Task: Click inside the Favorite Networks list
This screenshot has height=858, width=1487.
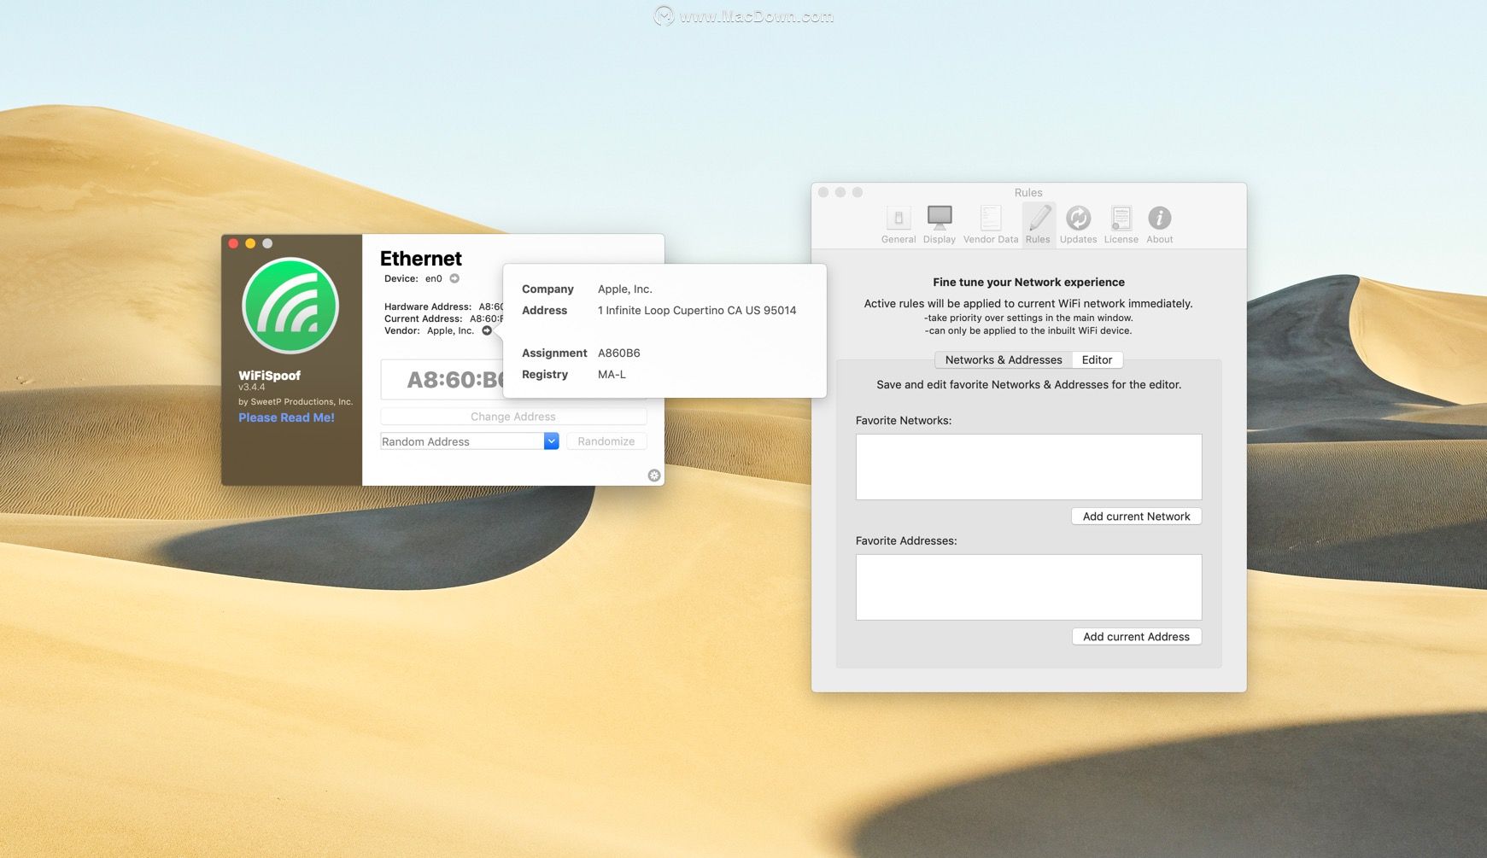Action: click(1028, 467)
